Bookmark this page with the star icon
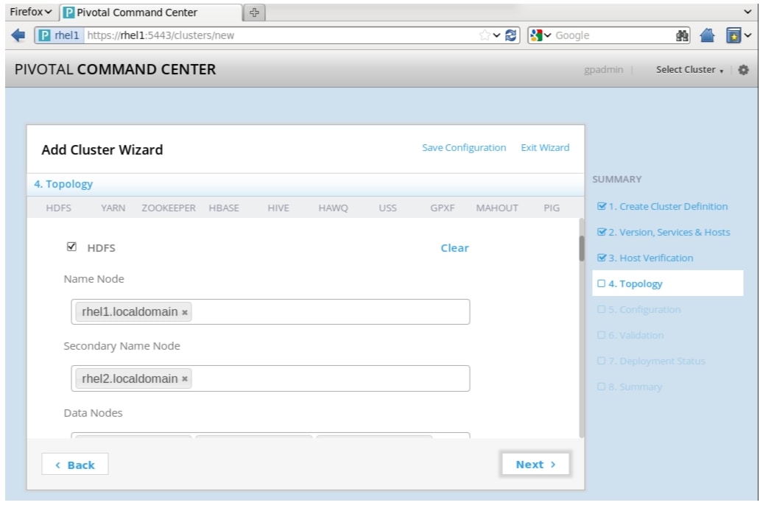Screen dimensions: 760x508 click(485, 35)
